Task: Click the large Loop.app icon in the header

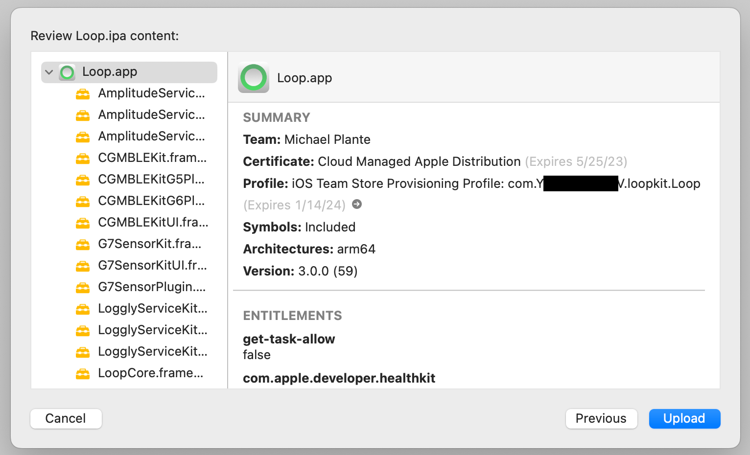Action: (254, 78)
